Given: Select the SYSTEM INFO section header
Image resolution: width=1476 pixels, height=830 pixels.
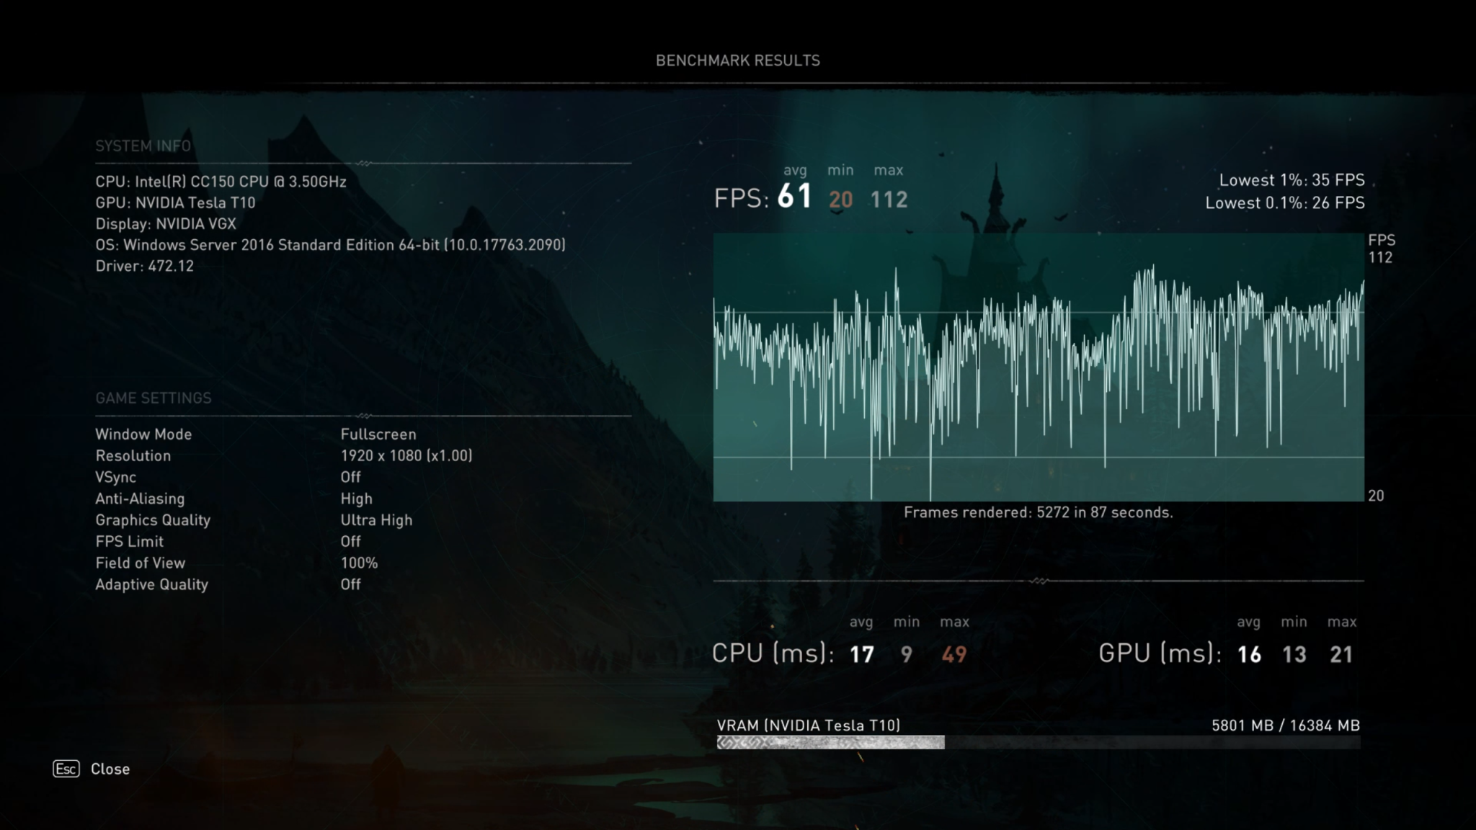Looking at the screenshot, I should click(x=143, y=146).
